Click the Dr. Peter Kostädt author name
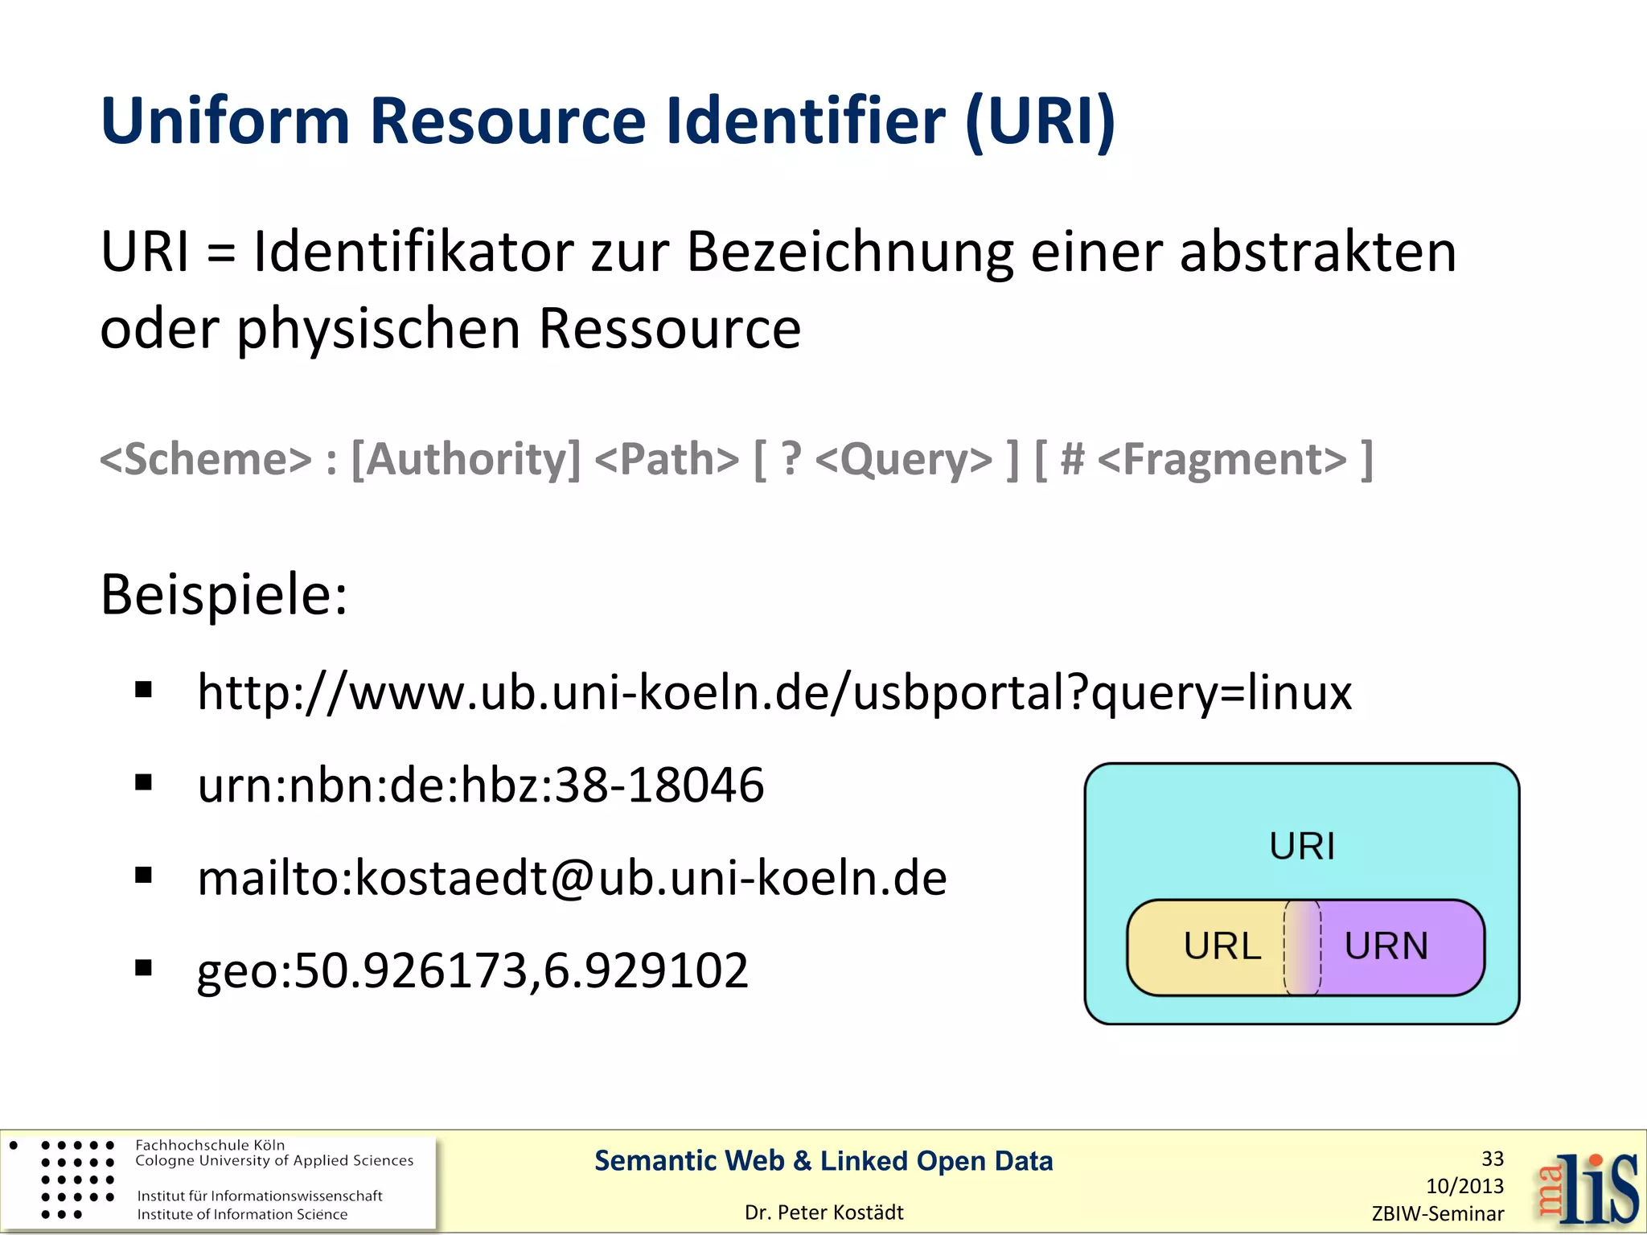 tap(823, 1212)
